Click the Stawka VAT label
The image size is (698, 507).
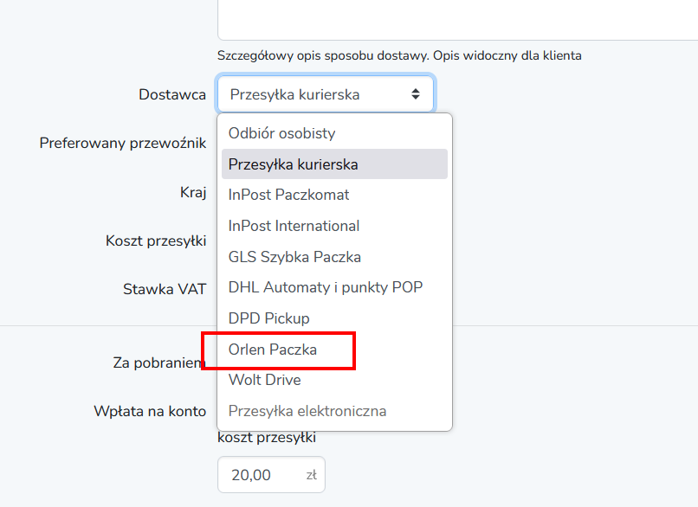pos(164,289)
